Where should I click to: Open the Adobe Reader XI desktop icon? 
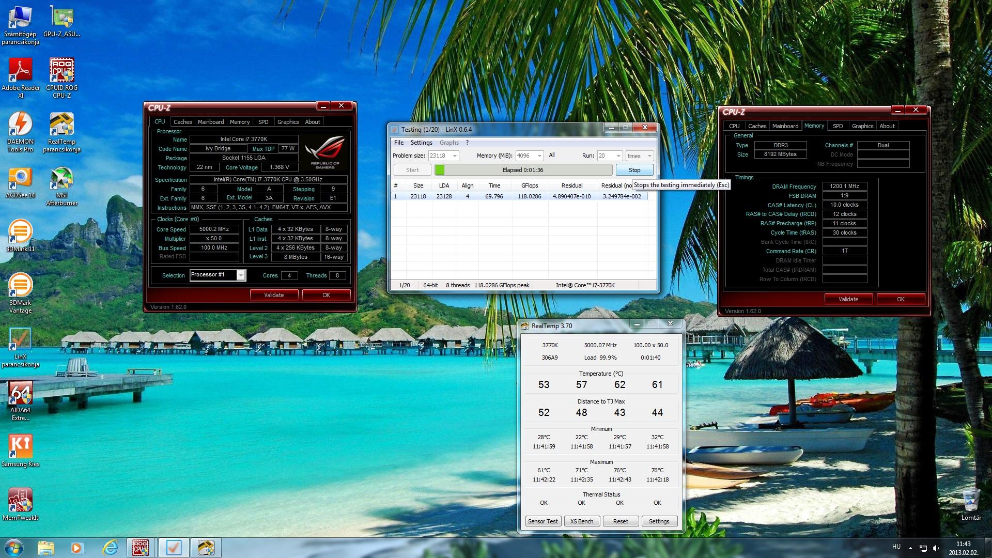coord(20,78)
